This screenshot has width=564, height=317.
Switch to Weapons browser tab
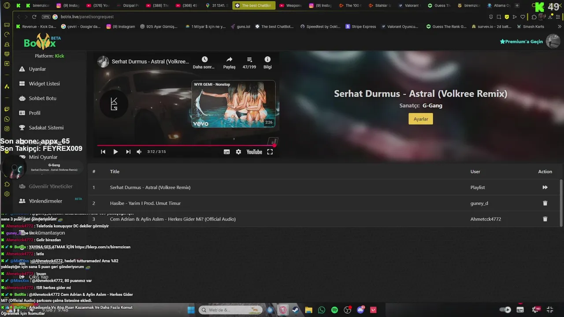(x=290, y=5)
